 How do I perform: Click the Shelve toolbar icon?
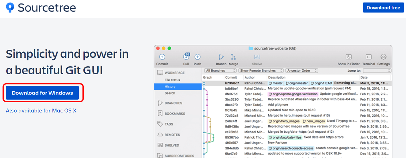pyautogui.click(x=257, y=57)
